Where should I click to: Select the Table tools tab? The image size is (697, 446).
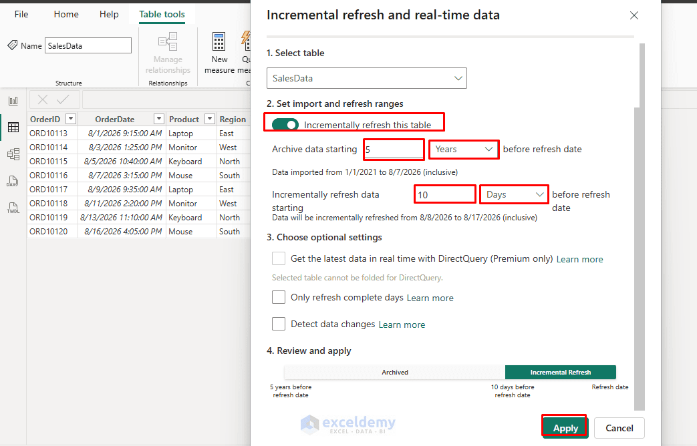pos(162,14)
